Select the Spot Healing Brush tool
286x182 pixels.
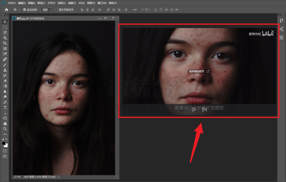[x=5, y=59]
